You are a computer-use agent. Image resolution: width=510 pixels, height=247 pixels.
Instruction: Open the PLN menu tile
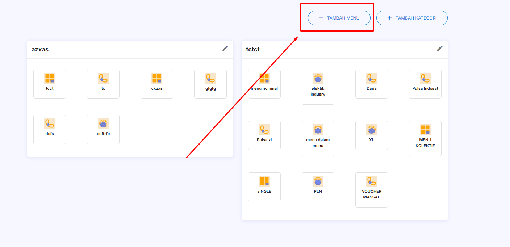[x=318, y=187]
